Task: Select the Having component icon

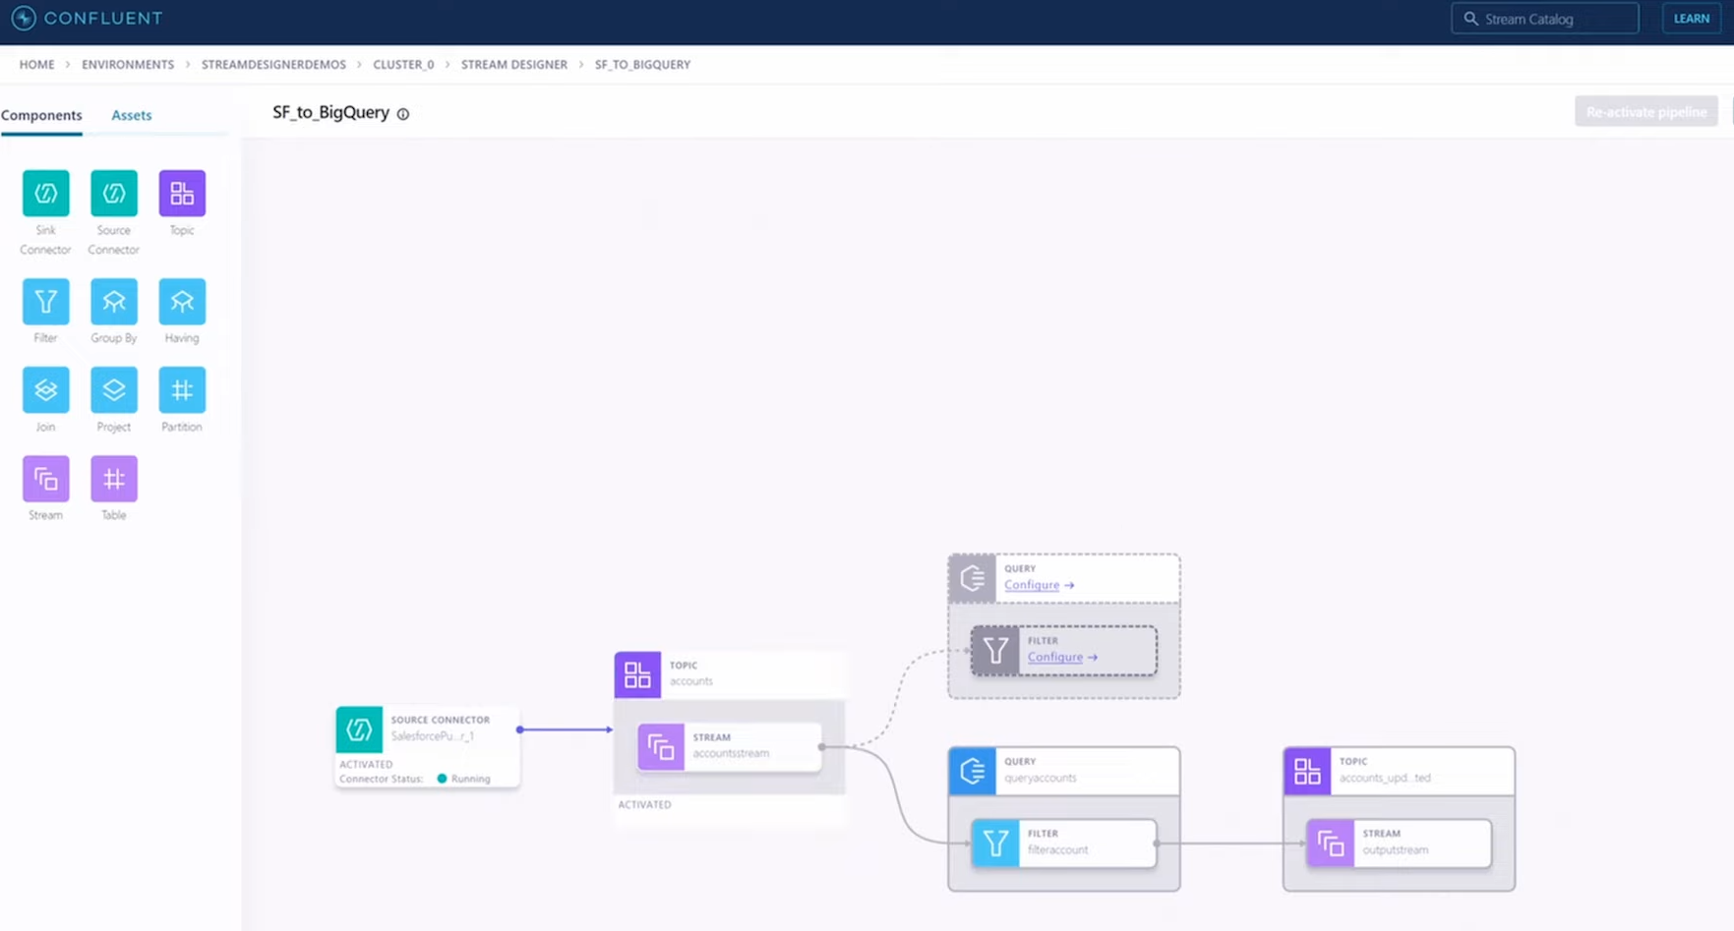Action: tap(182, 301)
